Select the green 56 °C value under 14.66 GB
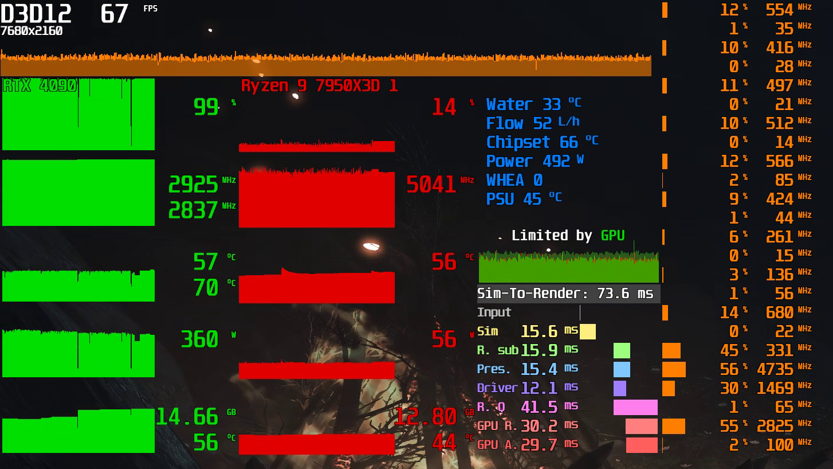Viewport: 833px width, 469px height. (x=214, y=442)
